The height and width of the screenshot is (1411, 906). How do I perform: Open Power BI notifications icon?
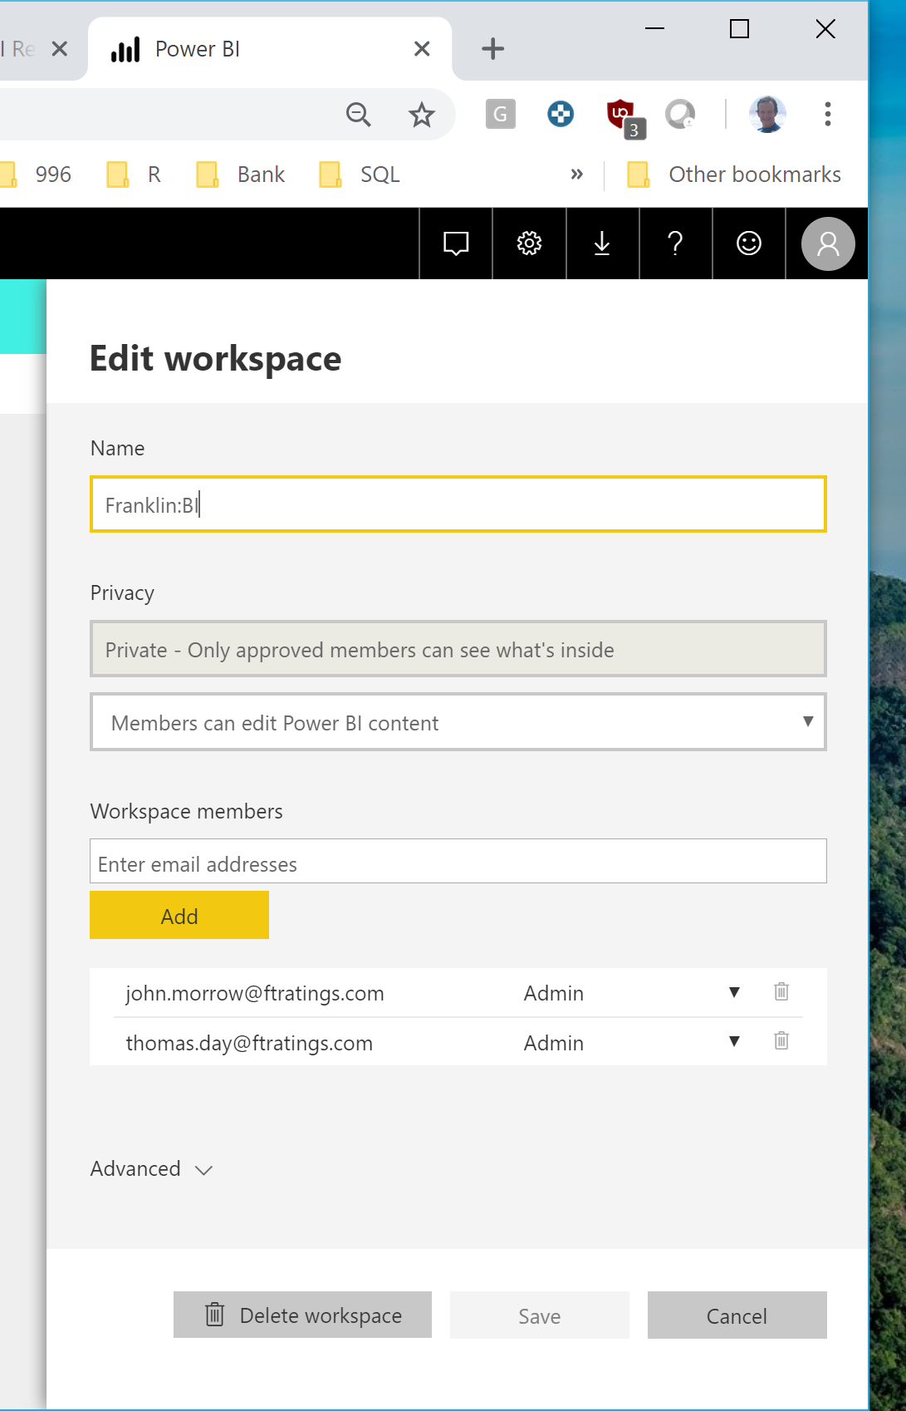tap(456, 243)
